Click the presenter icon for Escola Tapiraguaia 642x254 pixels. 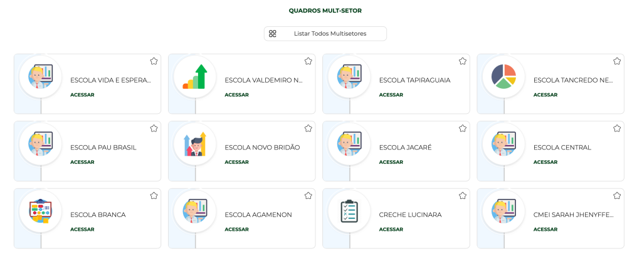[349, 77]
